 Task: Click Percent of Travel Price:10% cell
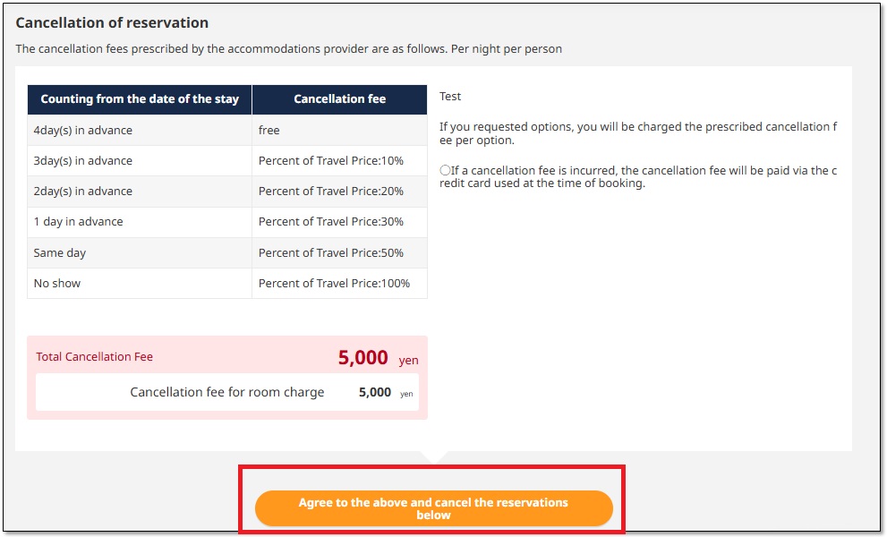tap(331, 161)
